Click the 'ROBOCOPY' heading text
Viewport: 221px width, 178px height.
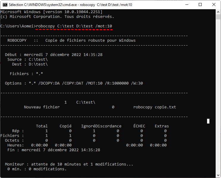(x=17, y=40)
